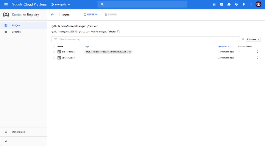Collapse the left navigation sidebar
Image resolution: width=265 pixels, height=146 pixels.
click(6, 141)
